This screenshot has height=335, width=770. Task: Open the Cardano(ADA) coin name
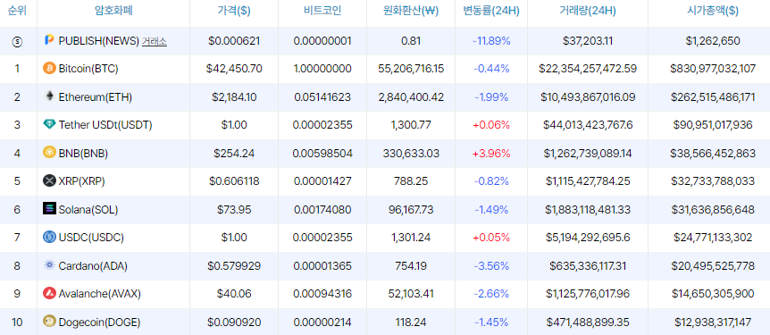pyautogui.click(x=93, y=265)
